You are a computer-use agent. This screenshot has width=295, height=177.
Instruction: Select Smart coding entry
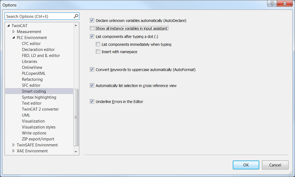point(34,91)
